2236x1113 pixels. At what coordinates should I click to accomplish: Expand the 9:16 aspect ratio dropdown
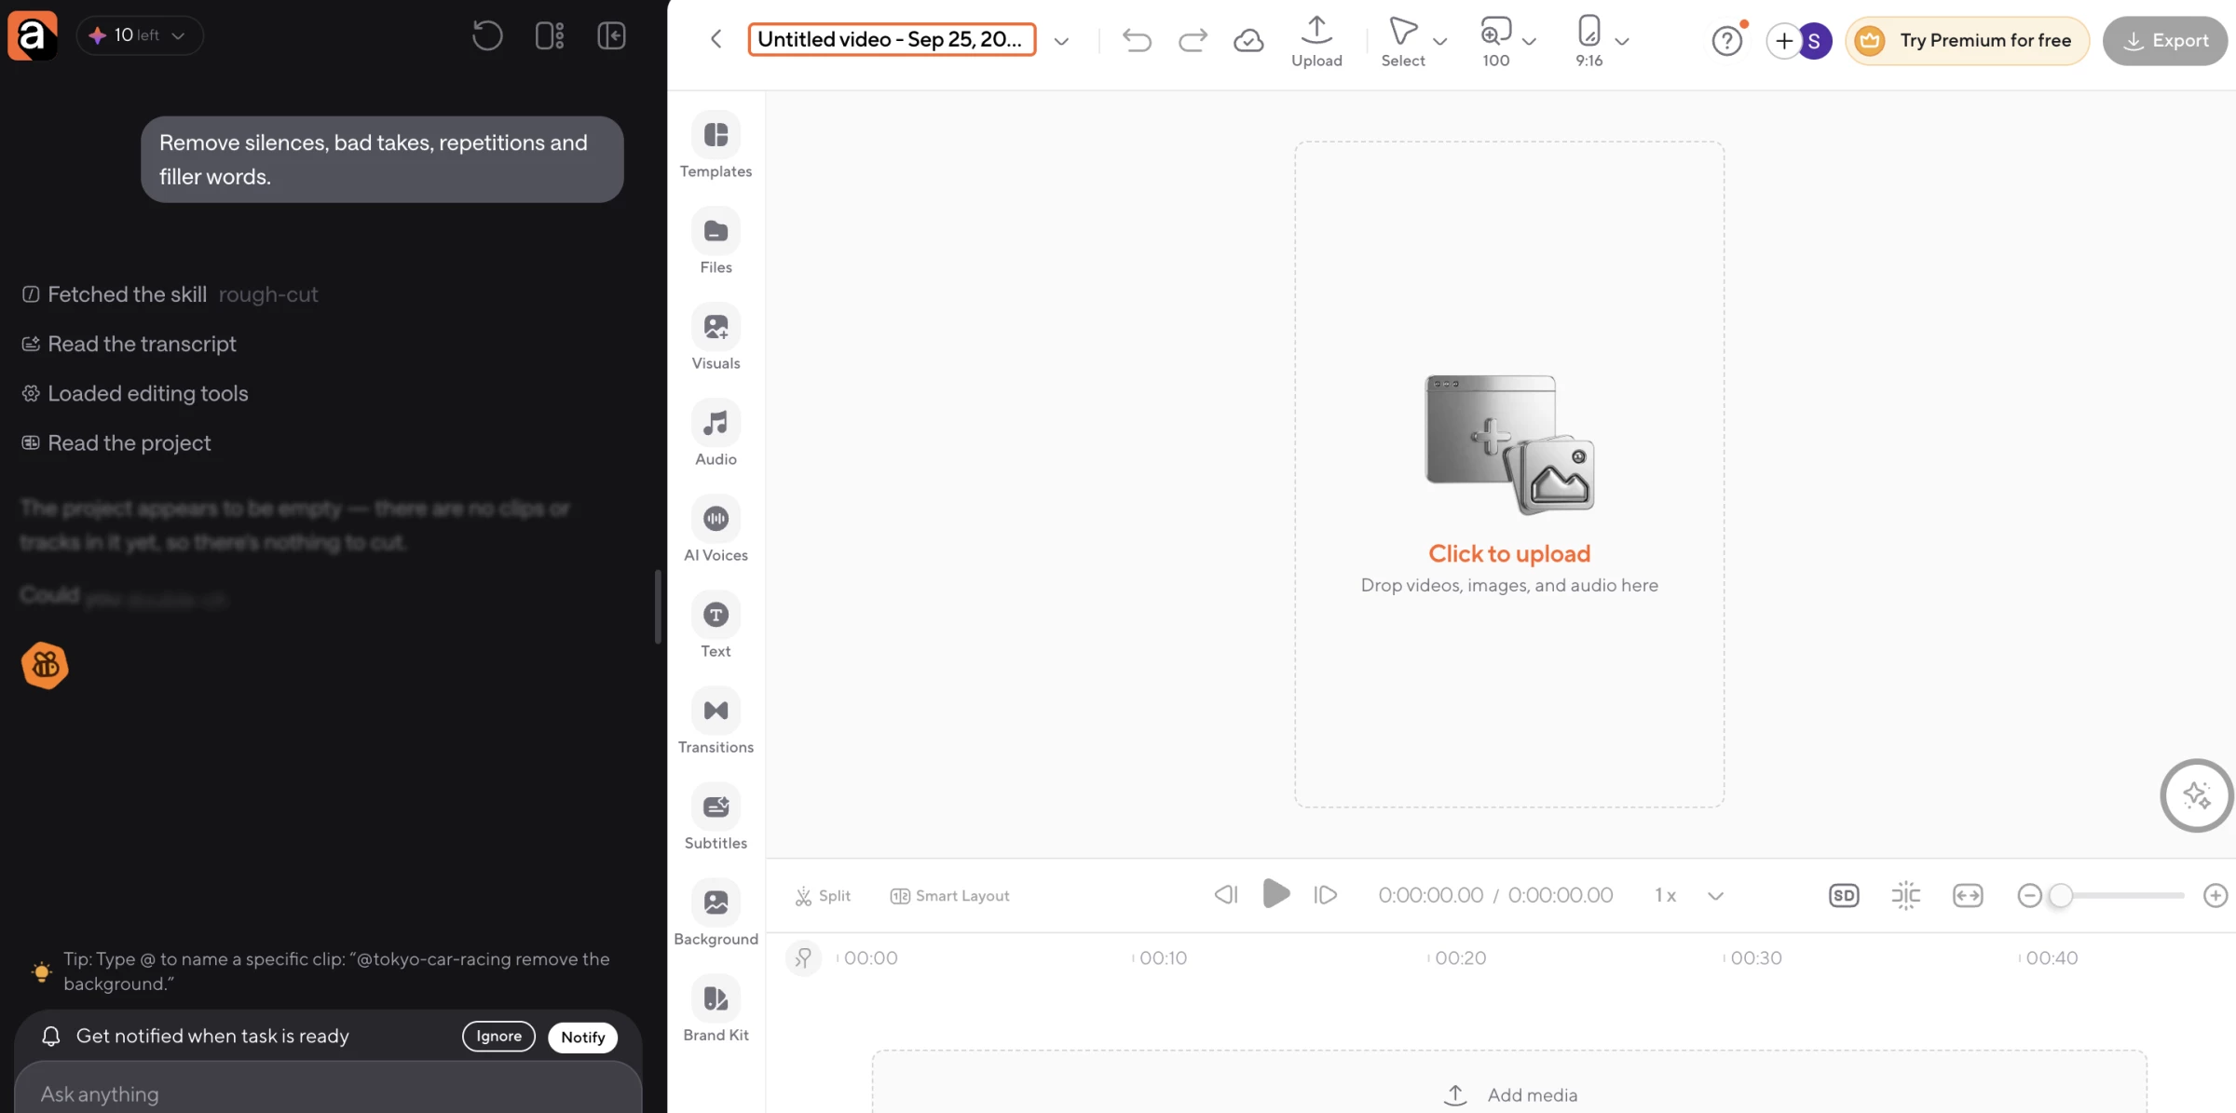(1622, 41)
